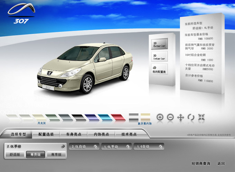Click the zoom in plus icon
The image size is (235, 172).
(x=160, y=117)
